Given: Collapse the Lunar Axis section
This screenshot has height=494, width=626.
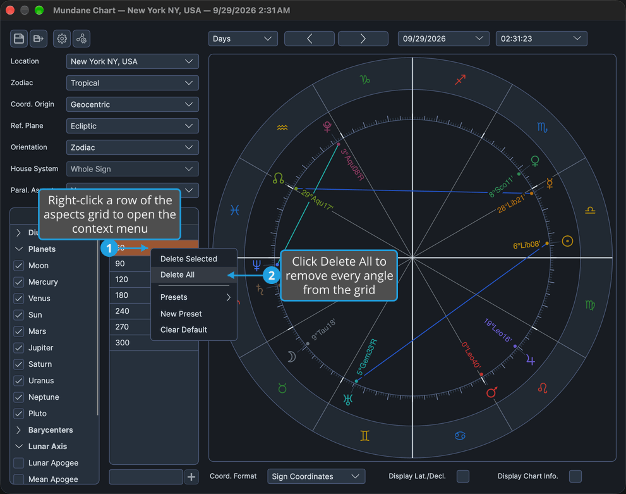Looking at the screenshot, I should pyautogui.click(x=18, y=447).
